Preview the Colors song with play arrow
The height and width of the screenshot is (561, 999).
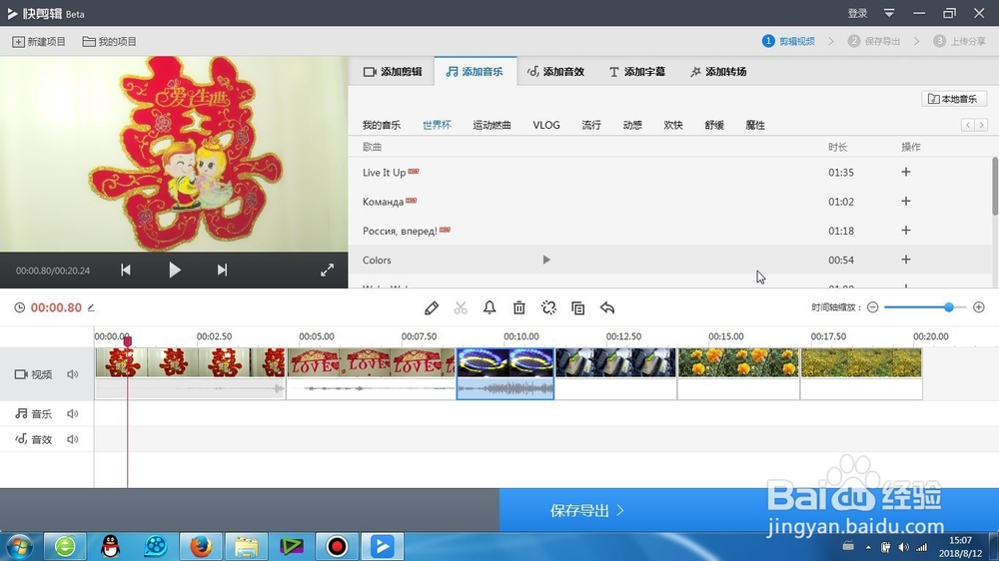546,260
